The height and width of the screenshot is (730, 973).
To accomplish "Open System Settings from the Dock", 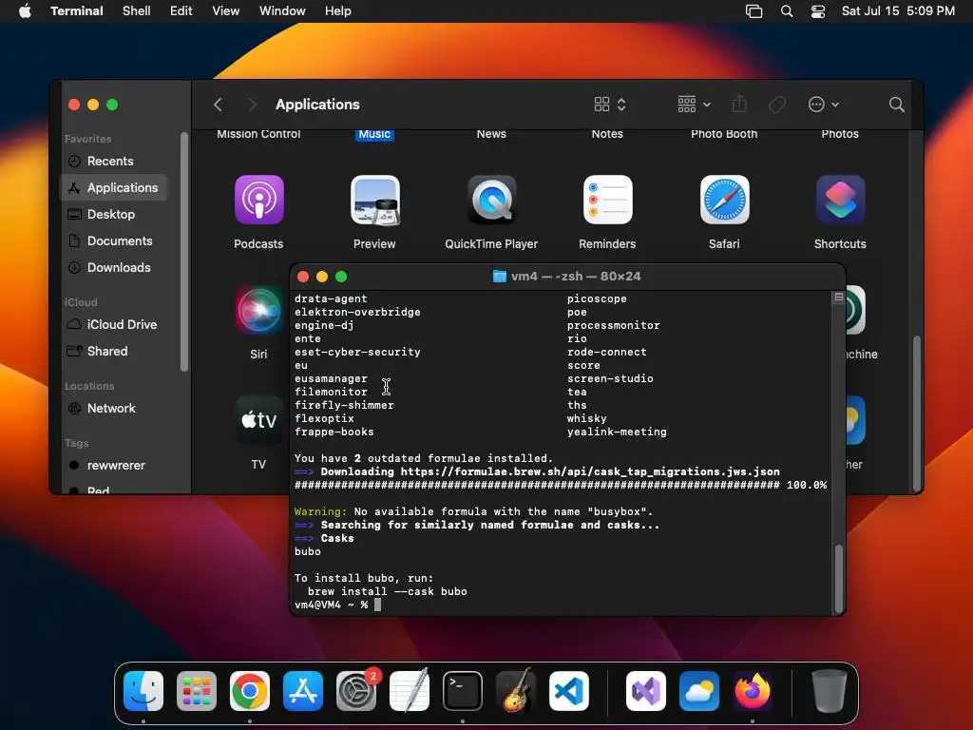I will (356, 691).
